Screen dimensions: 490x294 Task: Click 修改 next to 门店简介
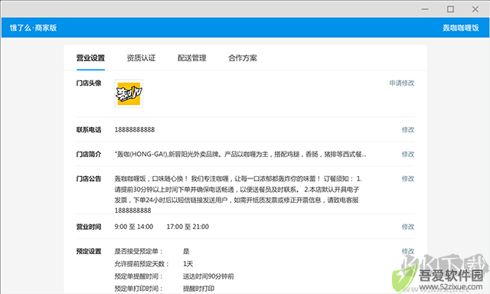pos(408,154)
